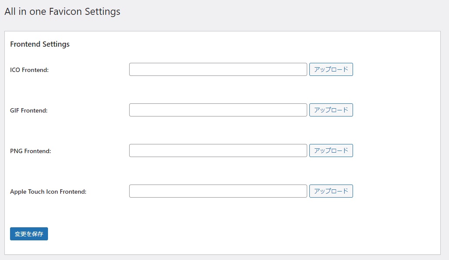The height and width of the screenshot is (260, 449).
Task: Click the 'Apple Touch Icon Frontend:' label
Action: pyautogui.click(x=48, y=192)
